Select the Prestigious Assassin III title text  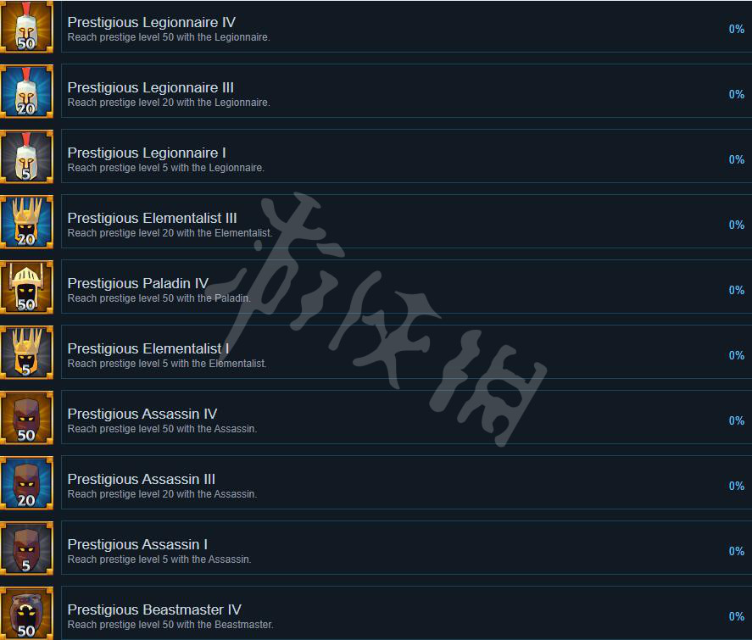click(x=141, y=479)
